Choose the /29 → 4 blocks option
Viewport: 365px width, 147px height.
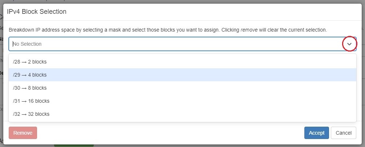point(30,75)
